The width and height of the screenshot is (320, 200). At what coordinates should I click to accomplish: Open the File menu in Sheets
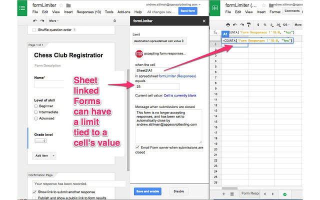pos(228,12)
